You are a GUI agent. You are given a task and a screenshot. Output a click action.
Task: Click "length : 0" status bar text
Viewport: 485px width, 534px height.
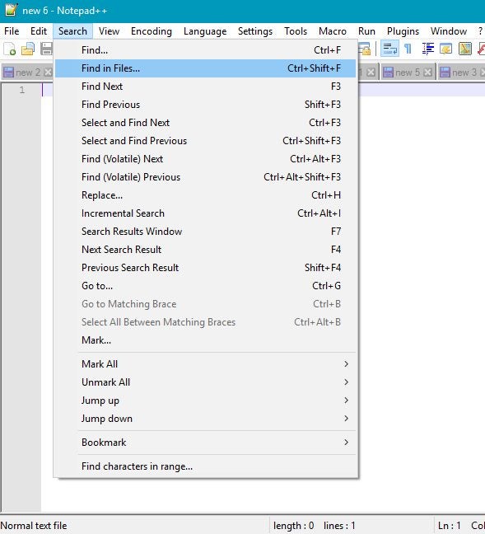(x=293, y=526)
